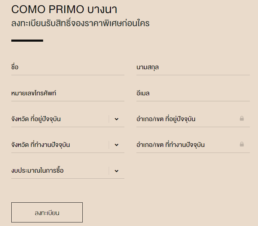Click the chevron beside จังหวัด ที่ทำงานปัจจุบัน

117,145
